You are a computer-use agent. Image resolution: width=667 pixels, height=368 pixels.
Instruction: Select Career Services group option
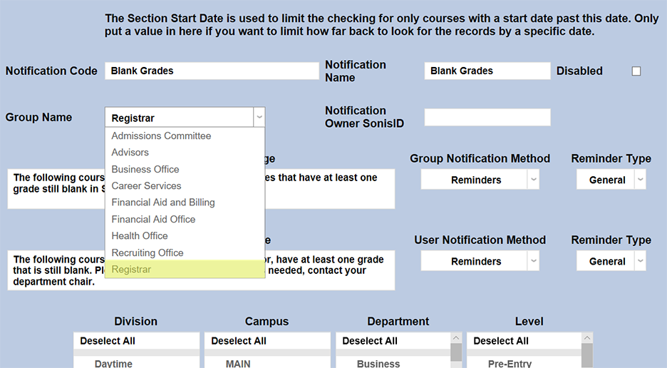point(146,186)
